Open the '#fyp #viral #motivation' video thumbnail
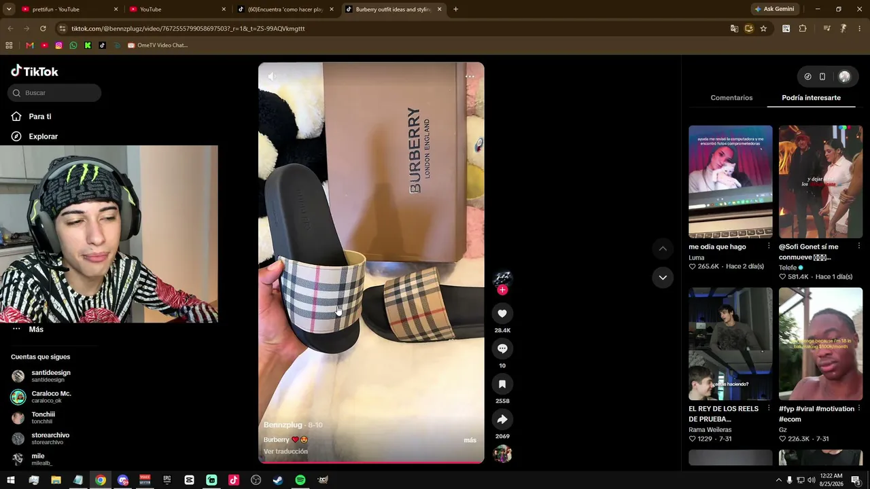870x489 pixels. (x=820, y=344)
